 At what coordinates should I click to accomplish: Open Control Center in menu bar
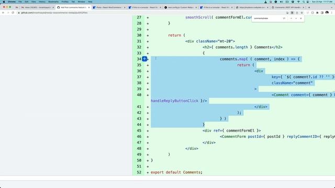pos(308,2)
